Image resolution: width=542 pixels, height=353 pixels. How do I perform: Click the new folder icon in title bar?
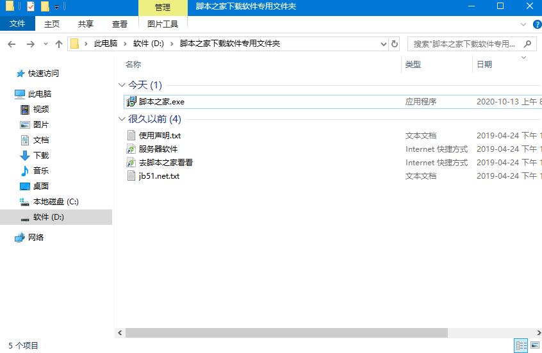pos(45,6)
